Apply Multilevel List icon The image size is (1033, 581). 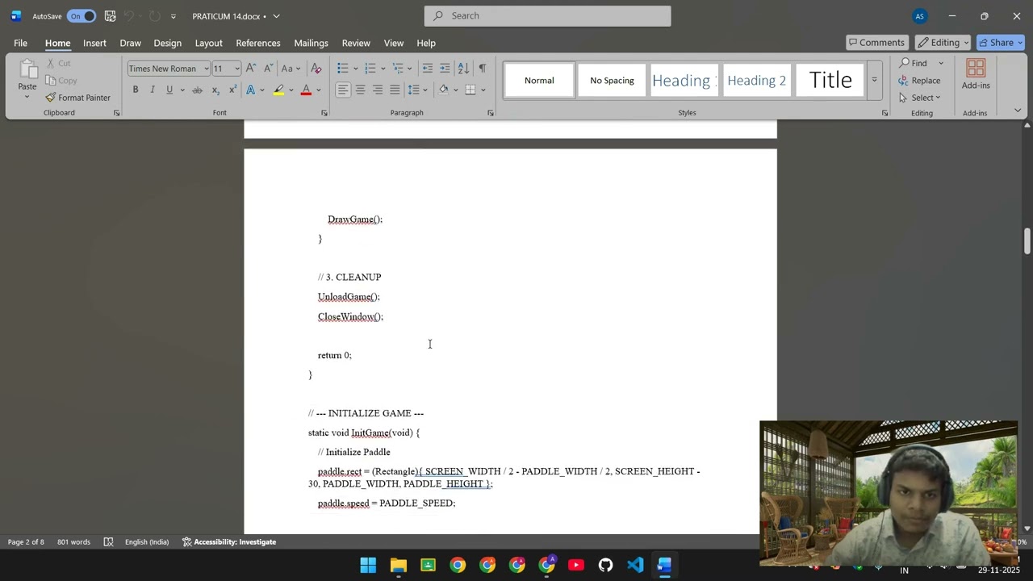pos(398,68)
